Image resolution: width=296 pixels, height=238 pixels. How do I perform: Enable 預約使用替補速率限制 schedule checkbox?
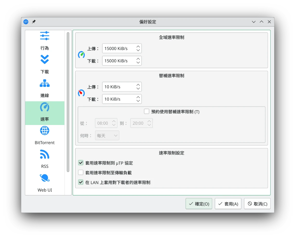(x=147, y=111)
